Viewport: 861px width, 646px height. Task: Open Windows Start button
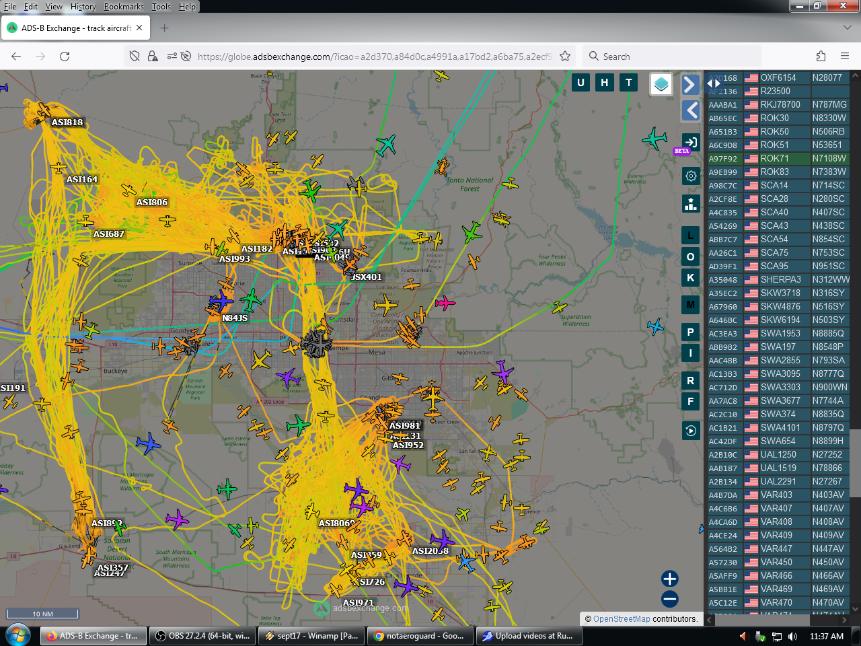tap(17, 636)
